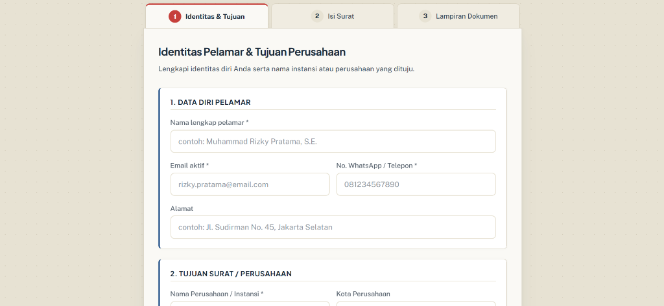Image resolution: width=664 pixels, height=306 pixels.
Task: Click into the Email aktif field
Action: [x=250, y=184]
